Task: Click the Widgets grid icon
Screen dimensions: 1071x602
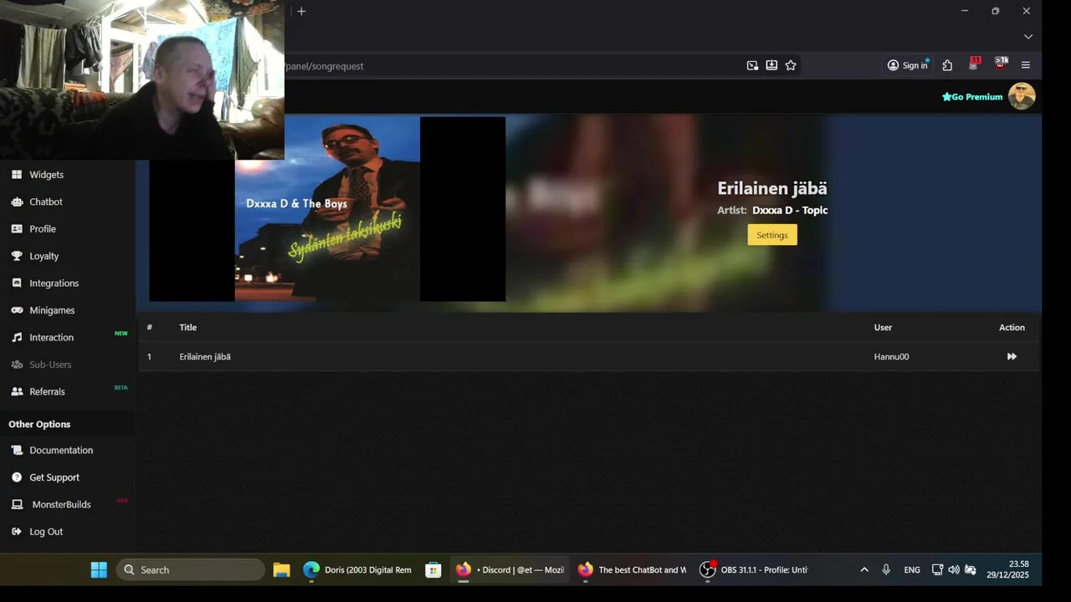Action: tap(17, 175)
